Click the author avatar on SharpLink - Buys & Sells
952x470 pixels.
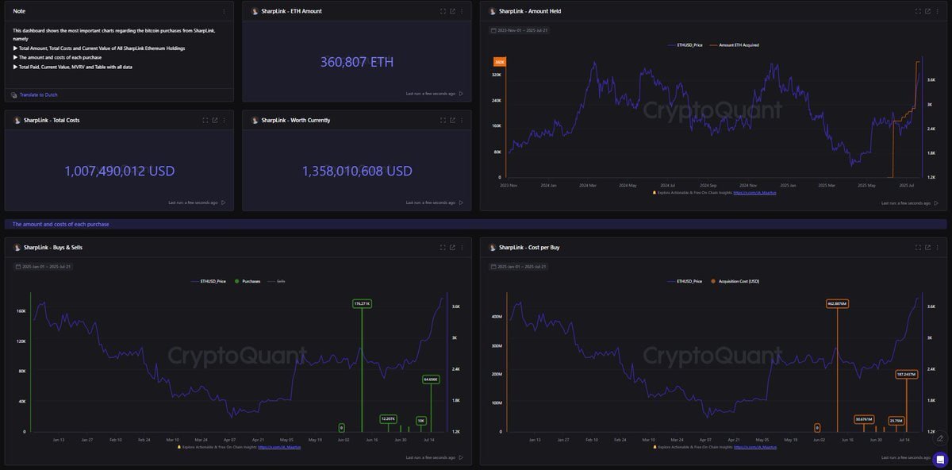click(17, 247)
